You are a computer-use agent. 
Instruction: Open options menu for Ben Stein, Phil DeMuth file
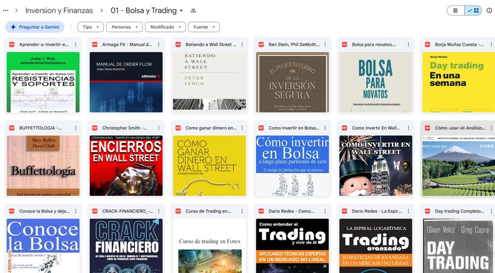[325, 45]
